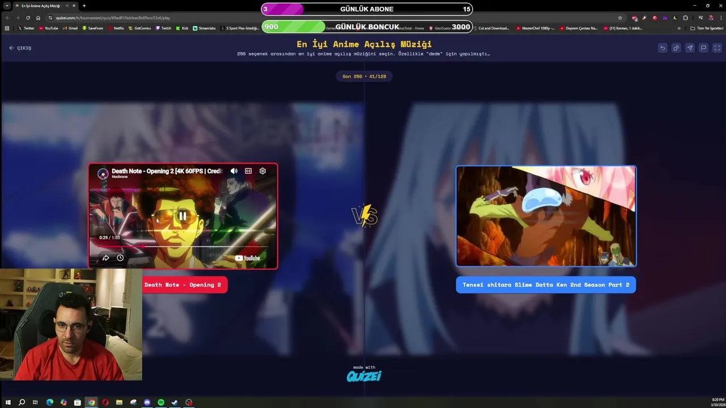Report the quiz with flag icon
The image size is (726, 408).
tap(703, 48)
